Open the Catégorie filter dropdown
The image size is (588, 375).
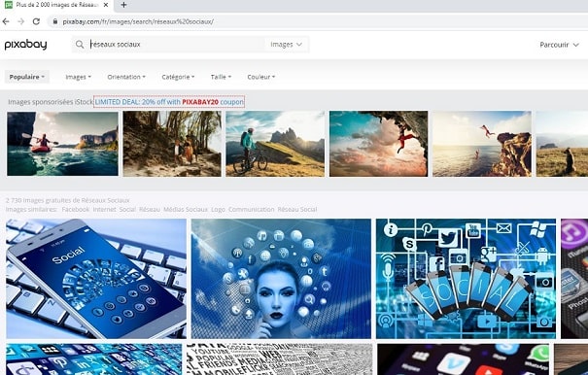178,77
